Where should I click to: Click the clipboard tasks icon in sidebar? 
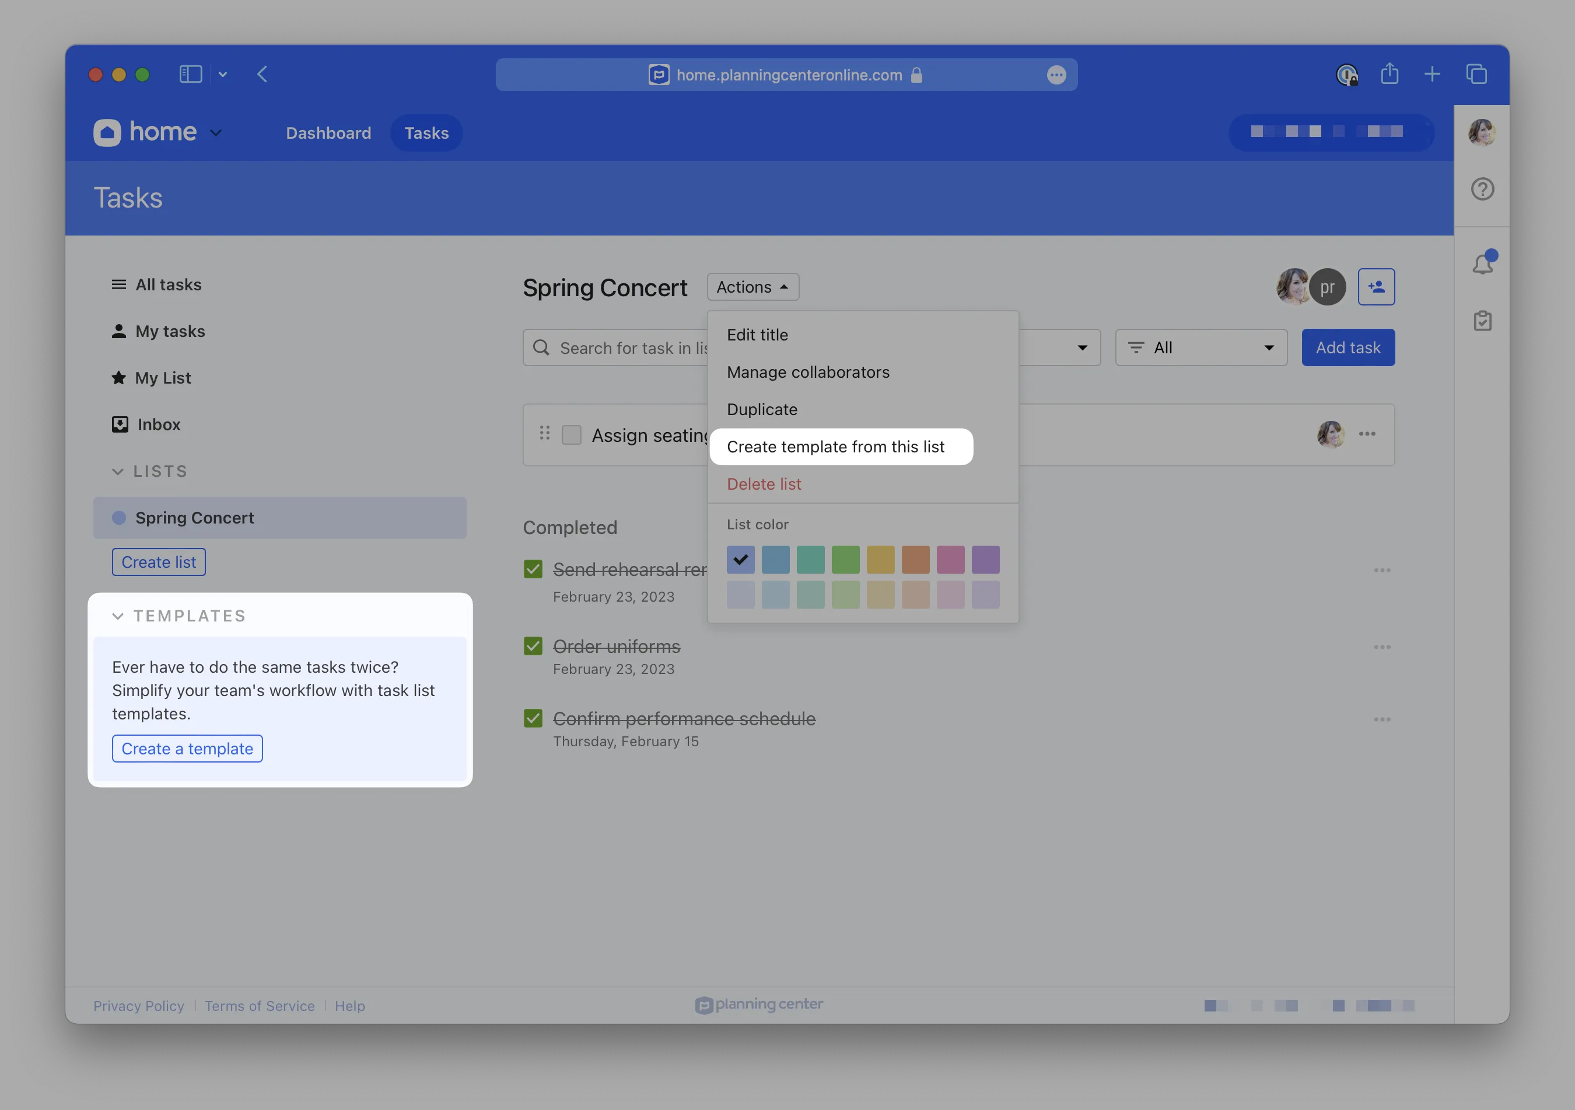pyautogui.click(x=1482, y=321)
